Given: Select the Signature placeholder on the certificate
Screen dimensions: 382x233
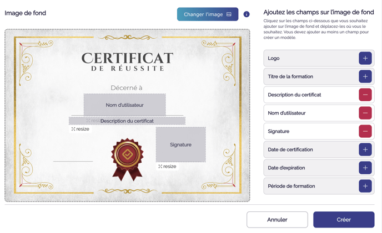Looking at the screenshot, I should 180,144.
